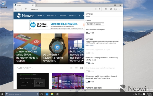Click the Neowin logo on the site header
The height and width of the screenshot is (96, 153).
(25, 15)
